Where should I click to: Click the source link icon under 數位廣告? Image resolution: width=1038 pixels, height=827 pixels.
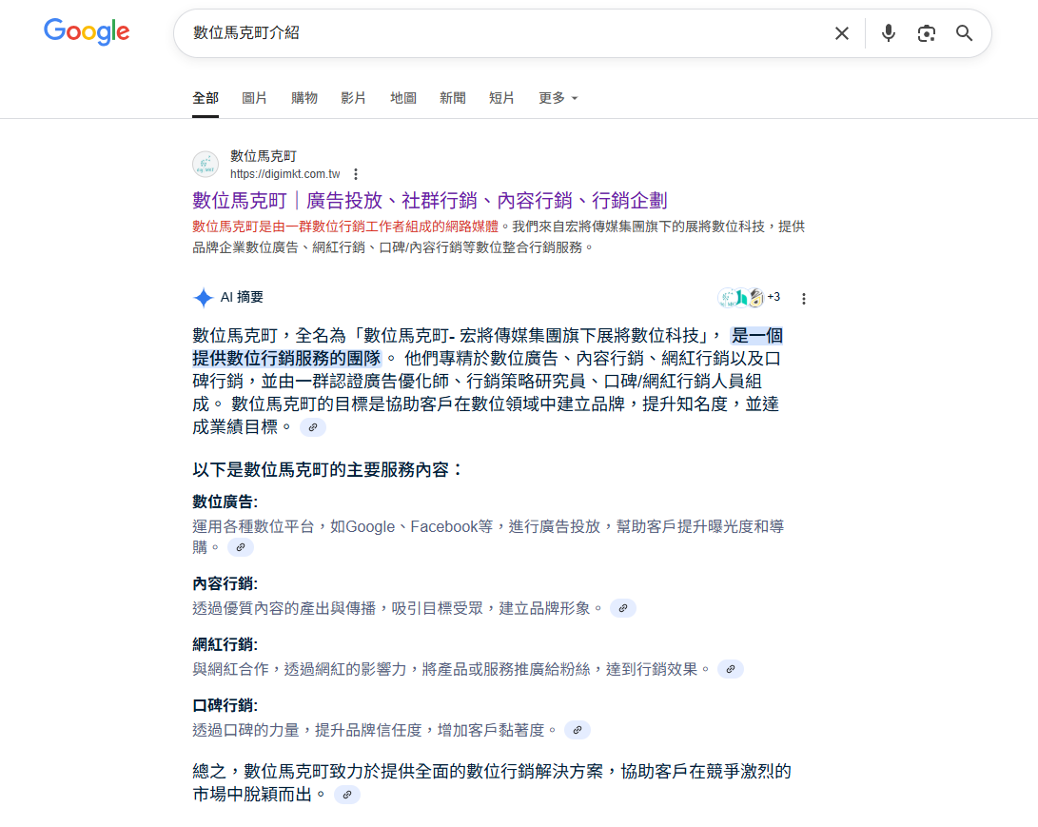point(241,547)
